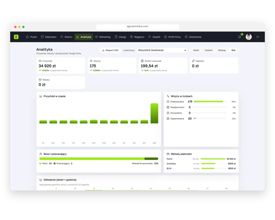Click the Ustawienia gear icon

pos(186,37)
